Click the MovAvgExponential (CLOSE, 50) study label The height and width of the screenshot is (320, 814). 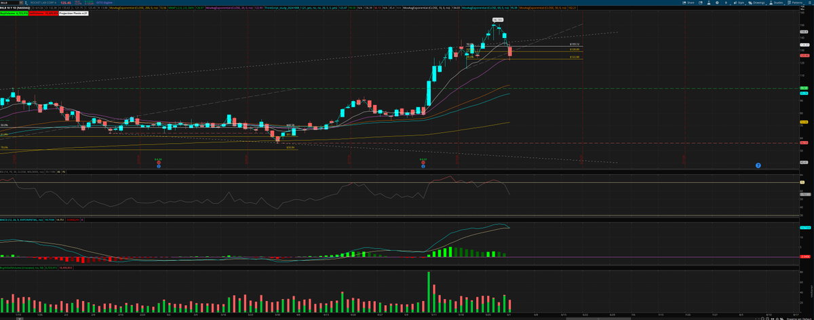(x=543, y=8)
